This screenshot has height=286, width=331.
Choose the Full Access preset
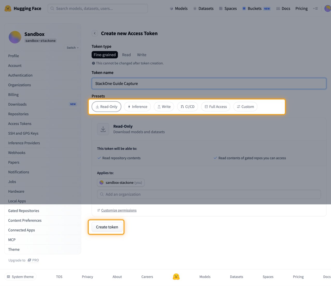[x=216, y=107]
